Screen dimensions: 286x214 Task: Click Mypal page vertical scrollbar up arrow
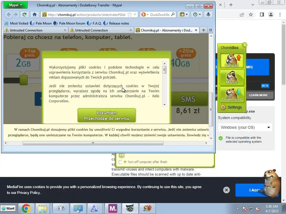tap(211, 36)
